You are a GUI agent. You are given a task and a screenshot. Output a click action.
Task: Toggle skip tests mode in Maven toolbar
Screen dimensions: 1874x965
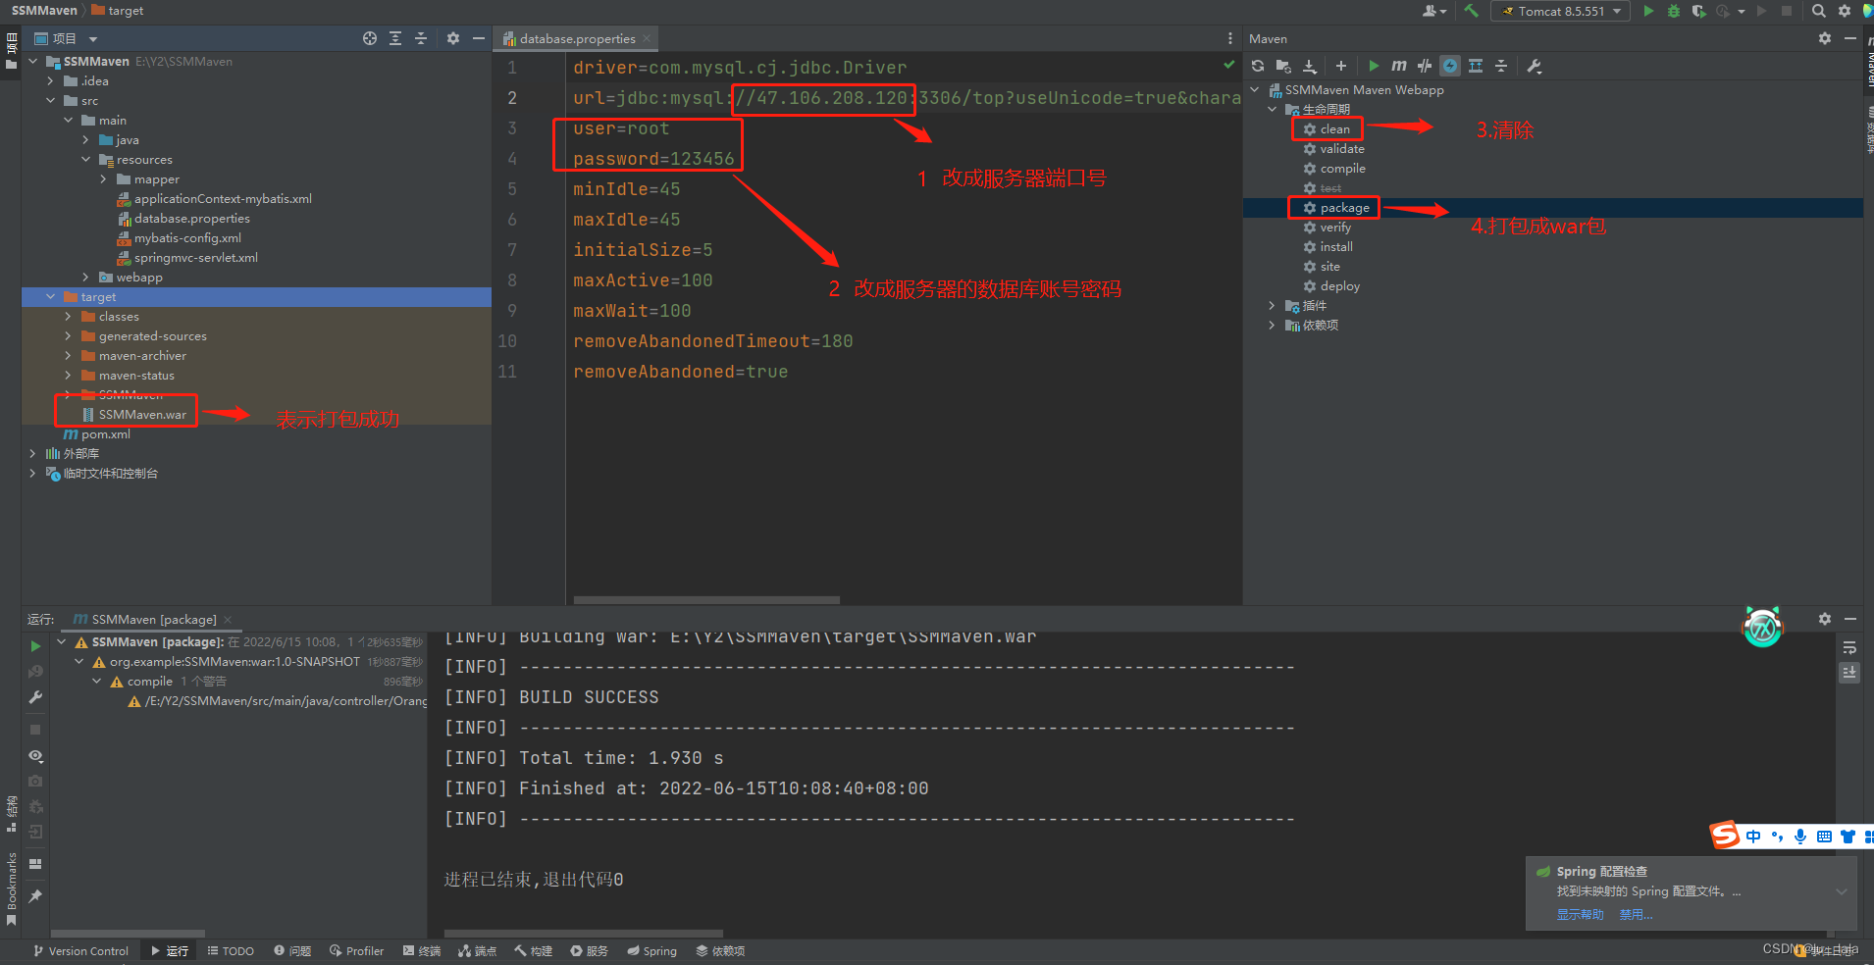(x=1424, y=66)
